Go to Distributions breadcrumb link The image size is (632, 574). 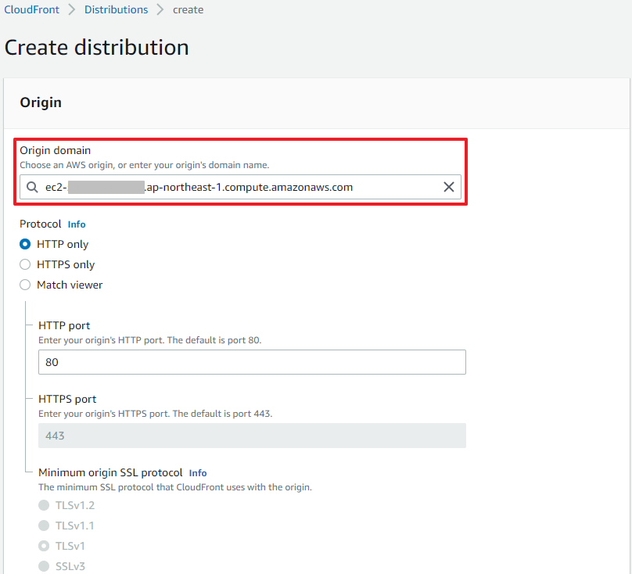(116, 9)
